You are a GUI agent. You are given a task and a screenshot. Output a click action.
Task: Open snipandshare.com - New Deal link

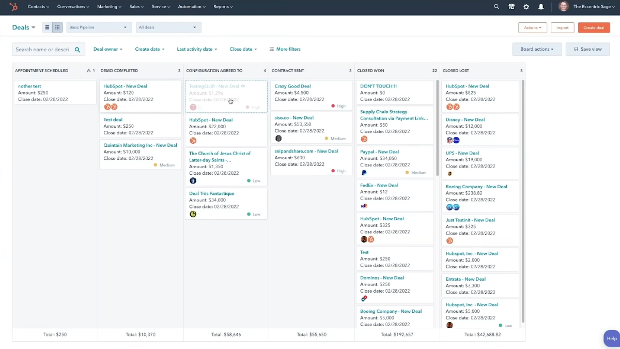(306, 151)
